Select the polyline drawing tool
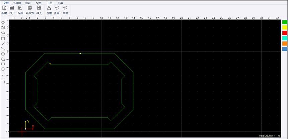The width and height of the screenshot is (288, 139). click(x=3, y=49)
